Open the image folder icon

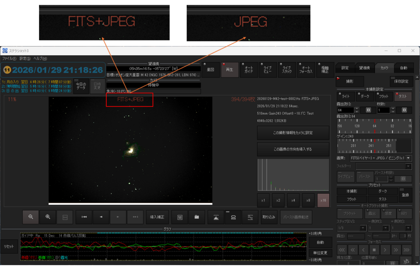pos(196,217)
